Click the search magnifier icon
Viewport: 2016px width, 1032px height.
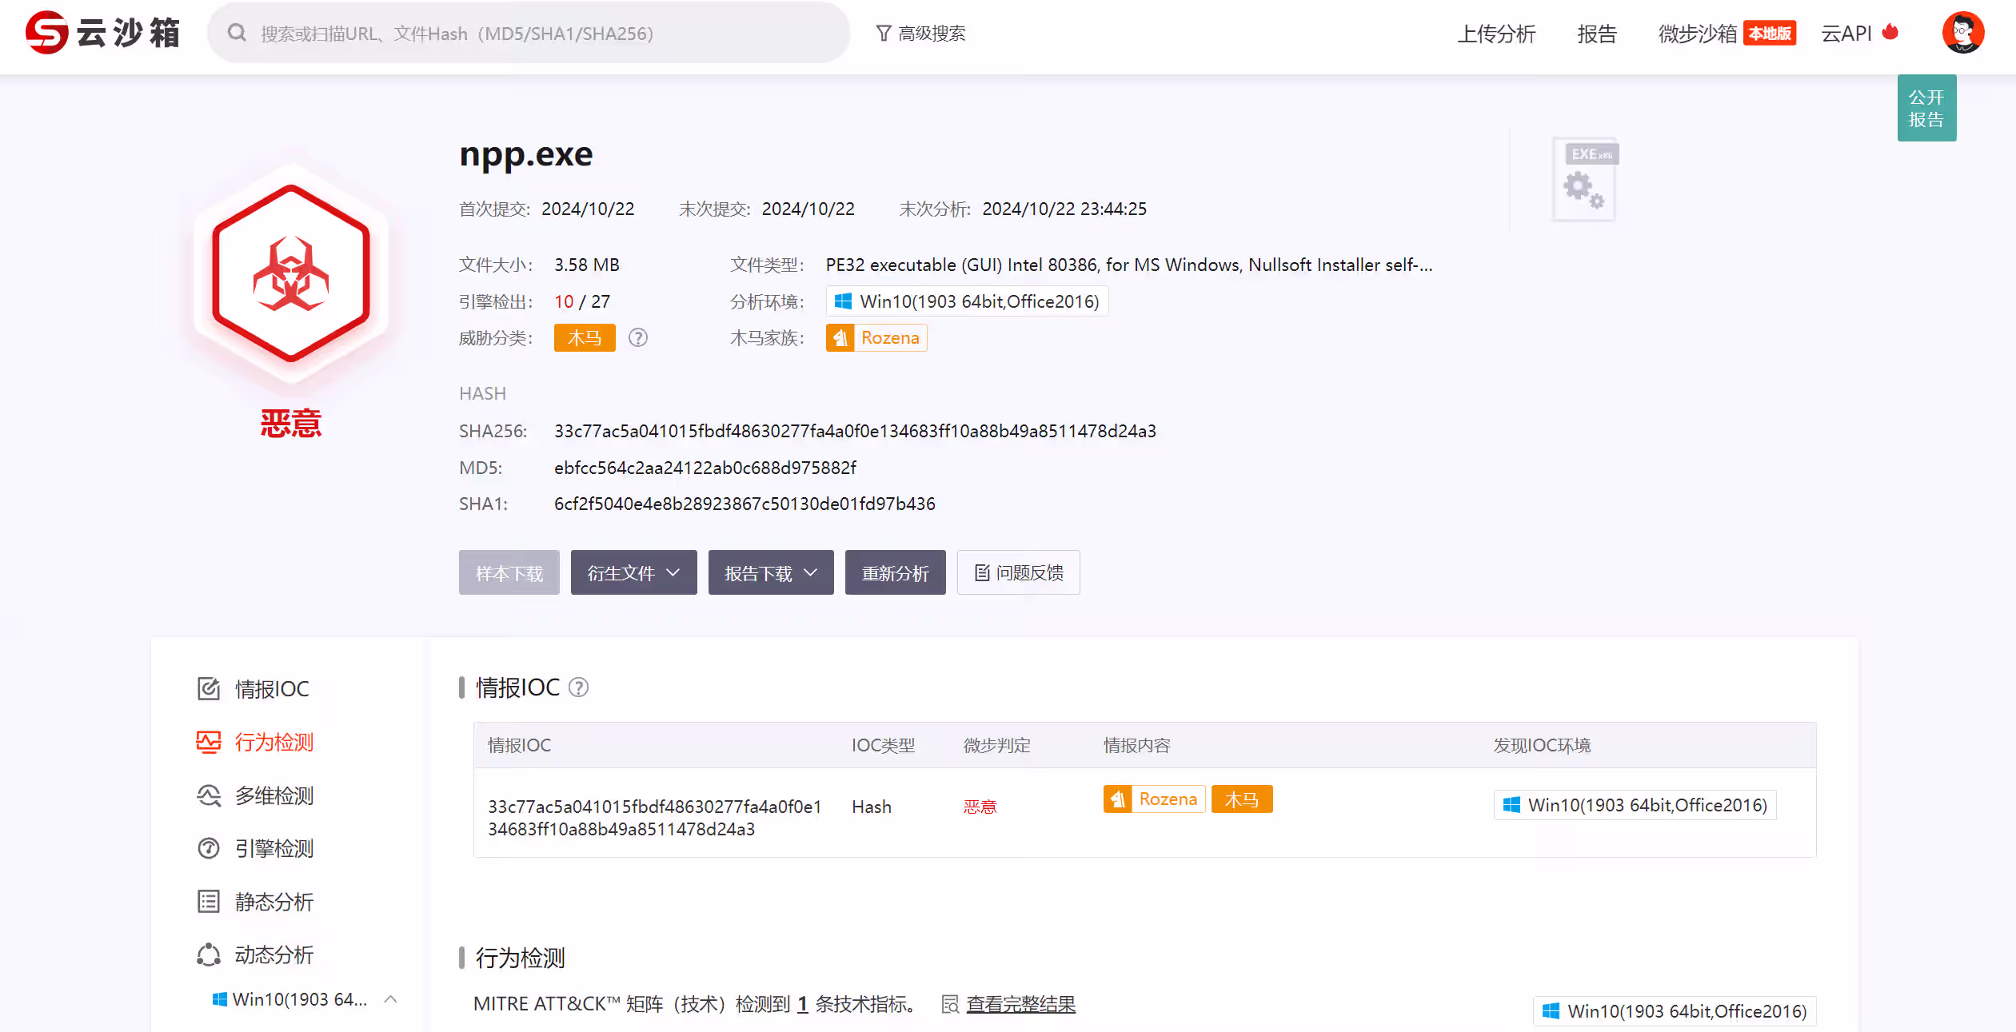click(x=237, y=33)
